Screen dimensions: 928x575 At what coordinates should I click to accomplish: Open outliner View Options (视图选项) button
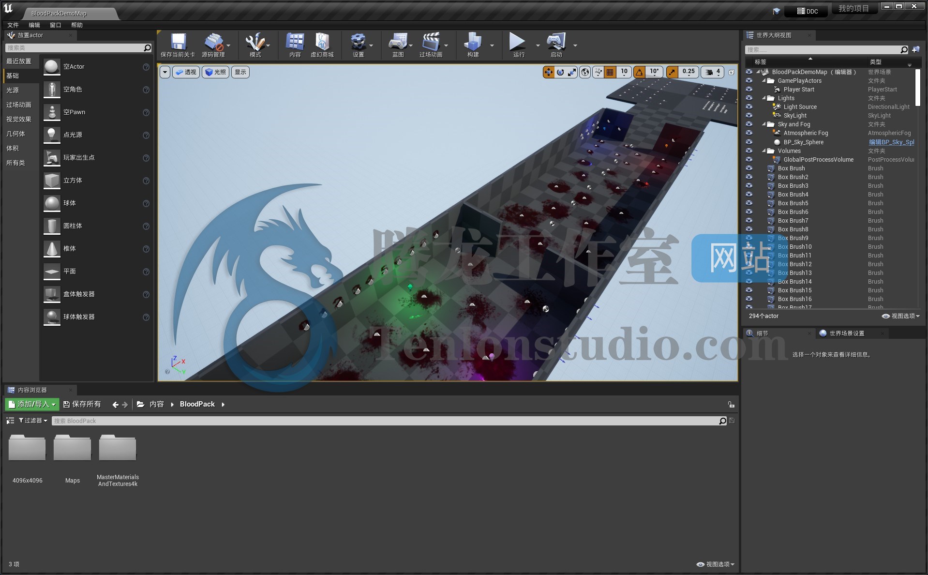point(900,316)
